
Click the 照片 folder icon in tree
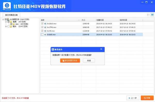(x=11, y=26)
